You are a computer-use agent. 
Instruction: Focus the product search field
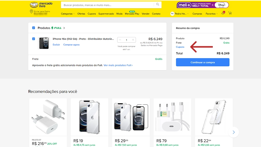tap(107, 5)
